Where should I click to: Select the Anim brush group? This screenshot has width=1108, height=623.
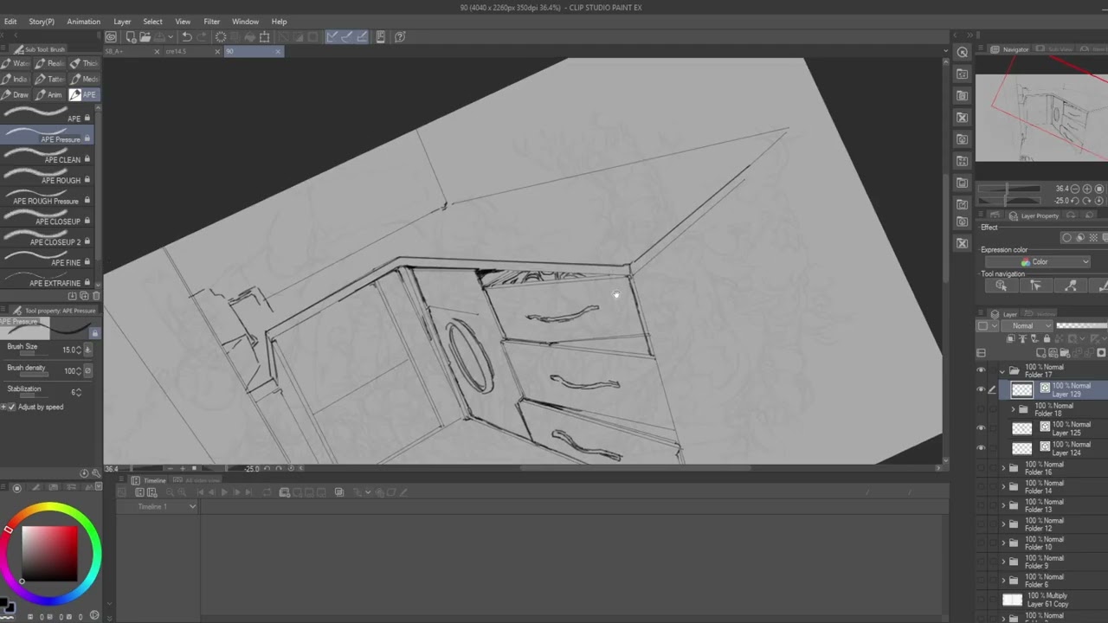coord(50,94)
